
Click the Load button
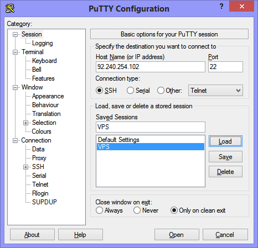225,141
